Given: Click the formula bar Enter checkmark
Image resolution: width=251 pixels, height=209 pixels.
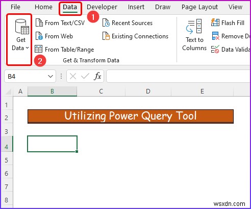Looking at the screenshot, I should [x=85, y=76].
